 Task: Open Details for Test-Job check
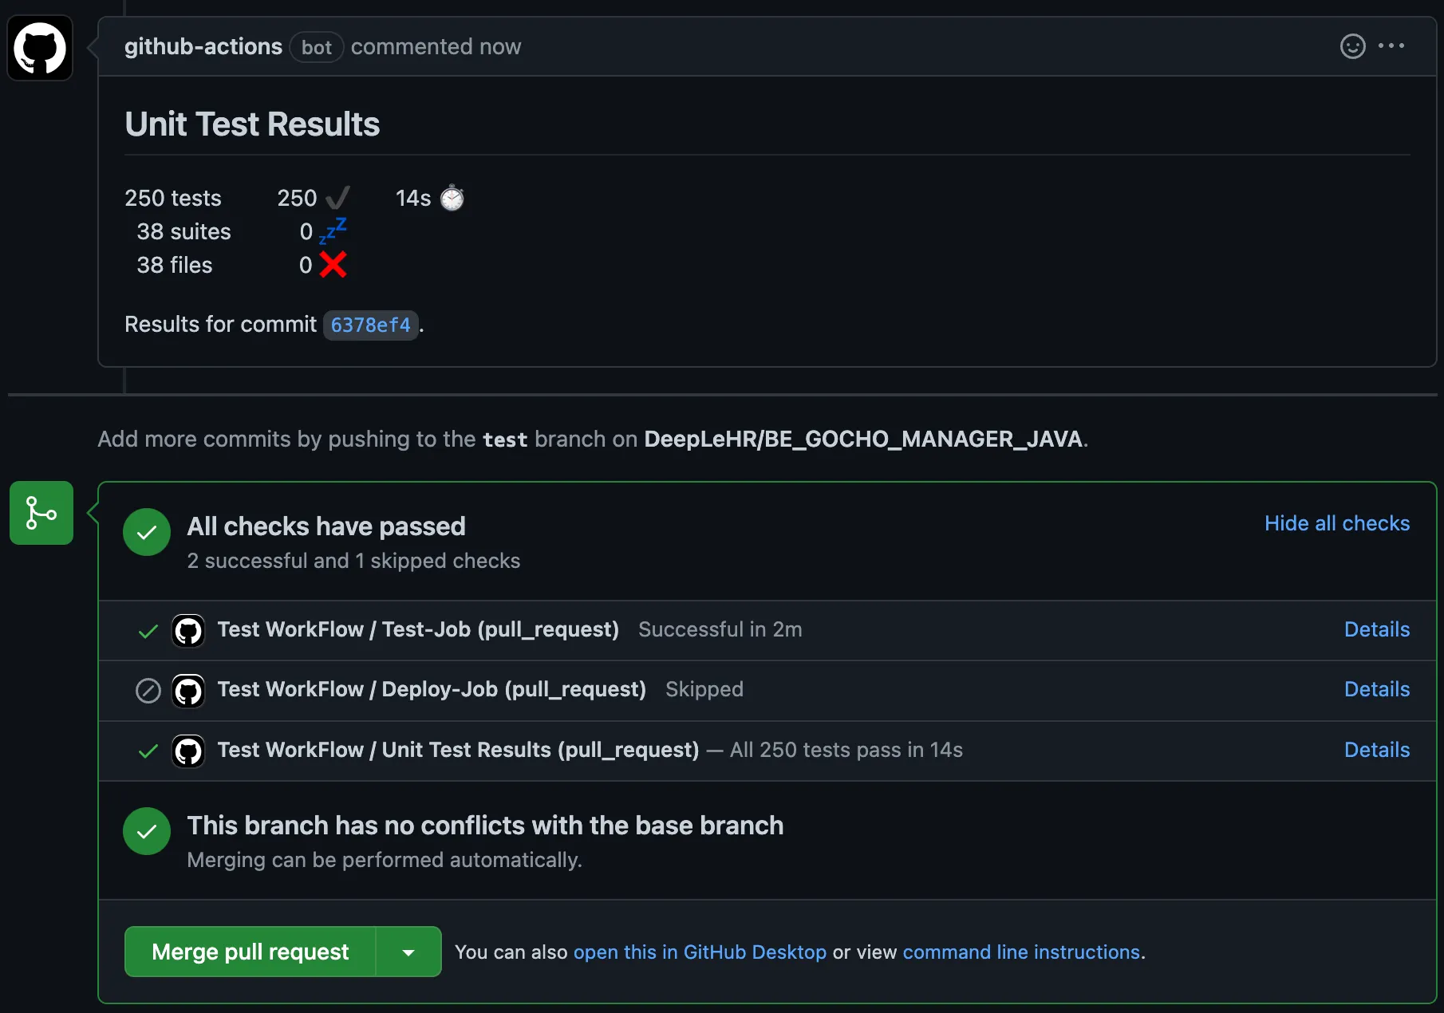tap(1376, 629)
